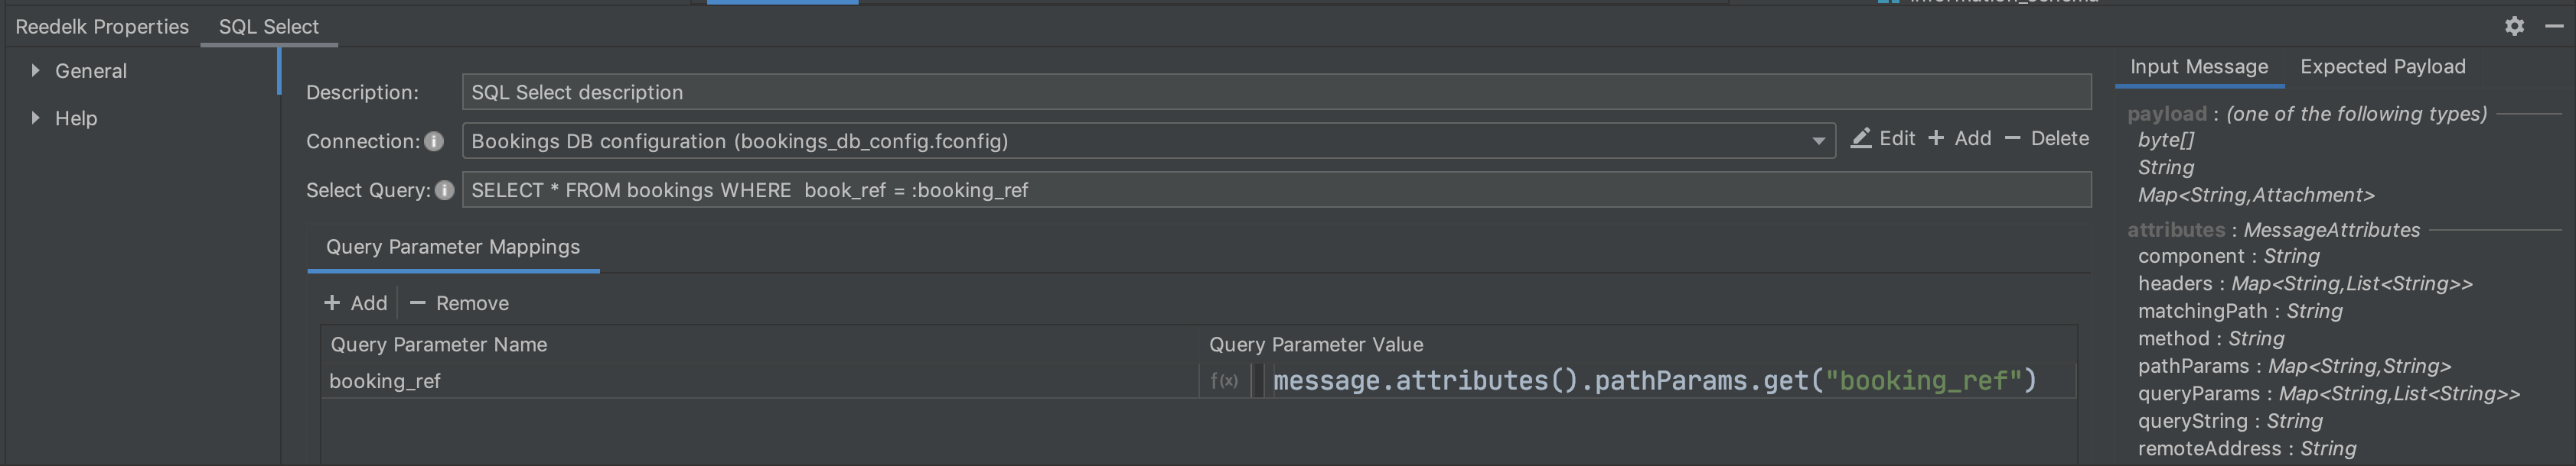Expand the General tree node
The image size is (2576, 466).
36,71
